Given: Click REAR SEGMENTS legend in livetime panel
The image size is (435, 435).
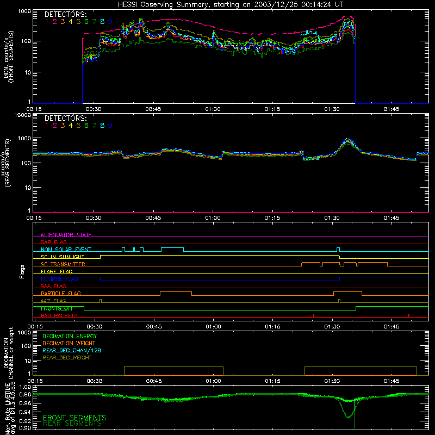Looking at the screenshot, I should pos(72,424).
